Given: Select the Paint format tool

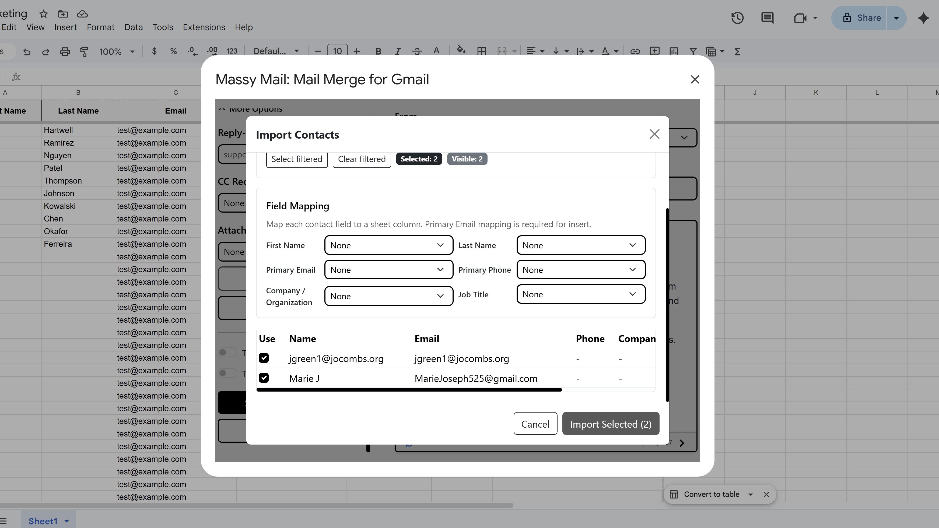Looking at the screenshot, I should click(x=84, y=51).
